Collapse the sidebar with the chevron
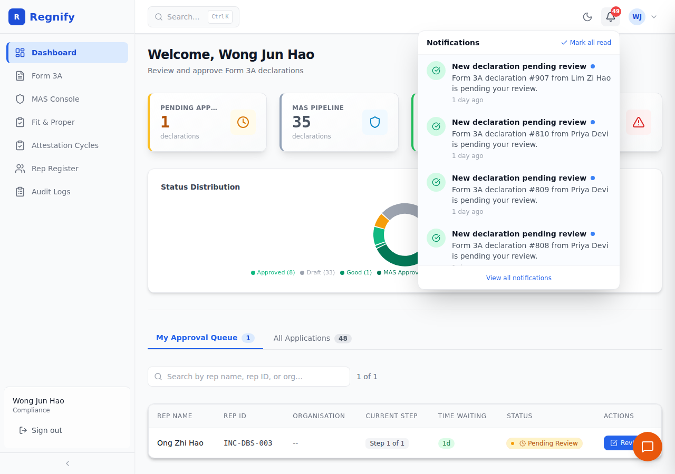The height and width of the screenshot is (474, 675). point(67,463)
